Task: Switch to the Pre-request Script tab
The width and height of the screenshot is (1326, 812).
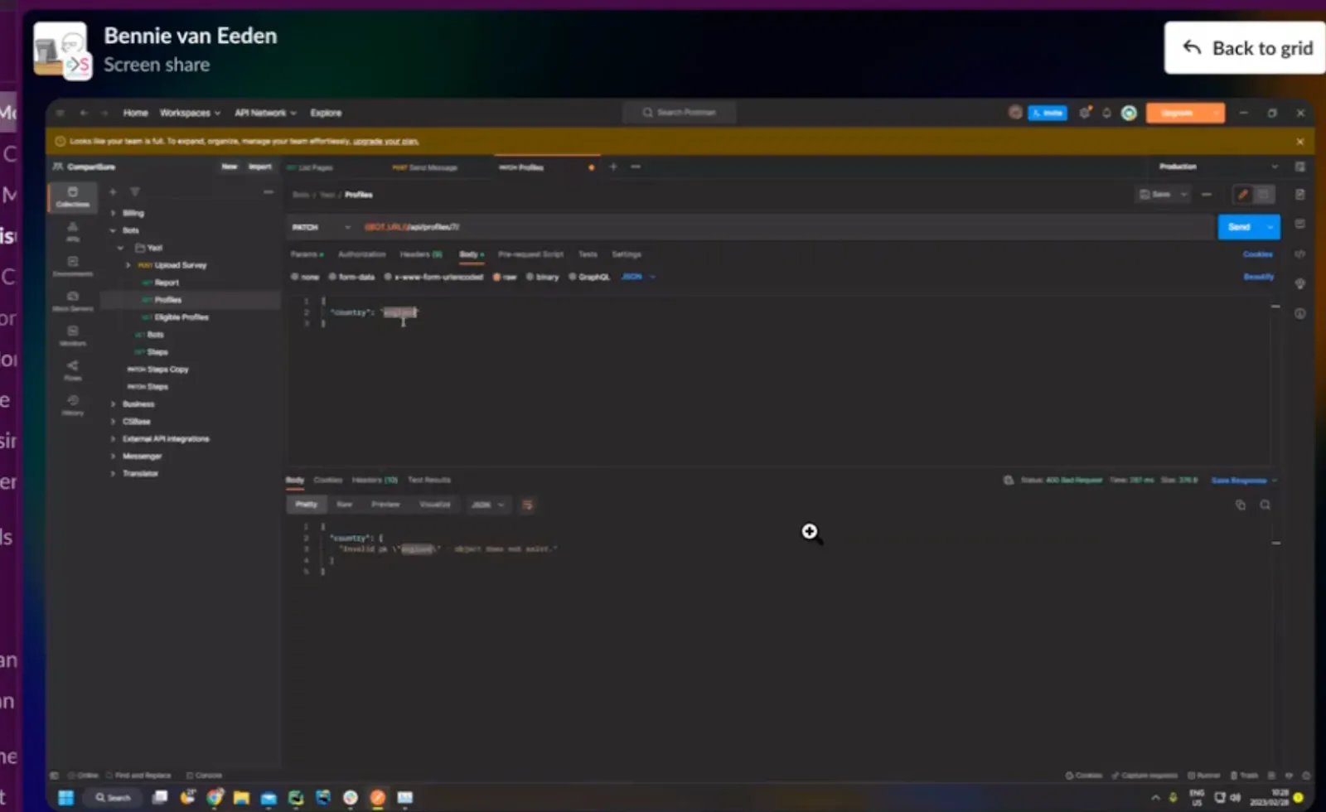Action: (530, 254)
